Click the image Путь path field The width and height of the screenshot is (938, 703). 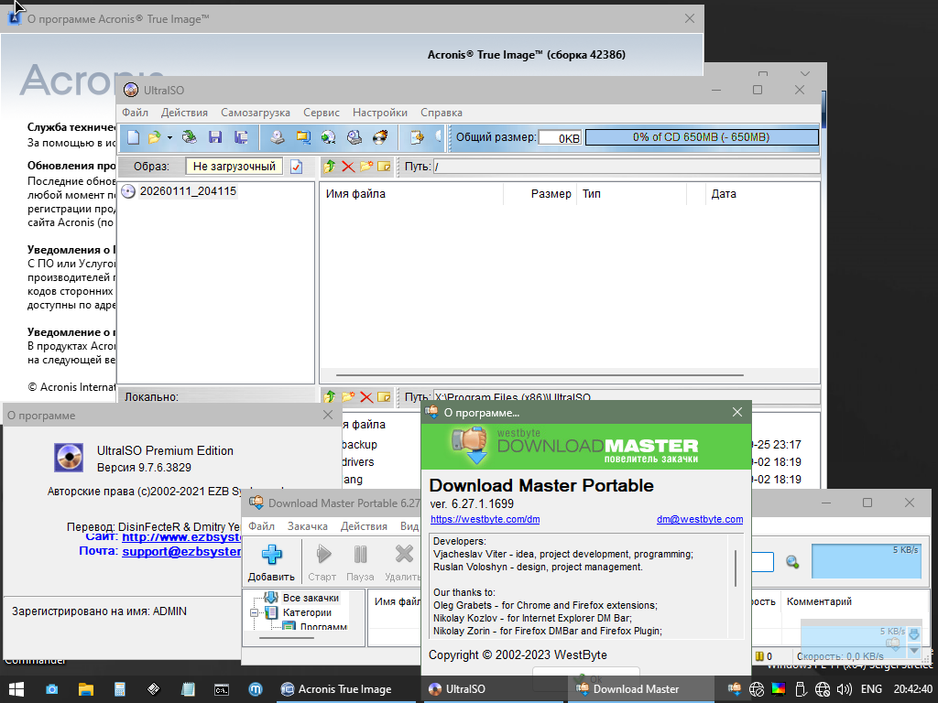(626, 167)
